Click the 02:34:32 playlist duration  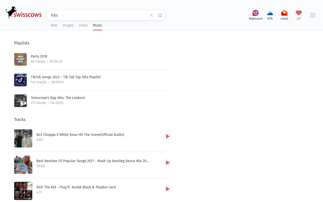[x=56, y=62]
